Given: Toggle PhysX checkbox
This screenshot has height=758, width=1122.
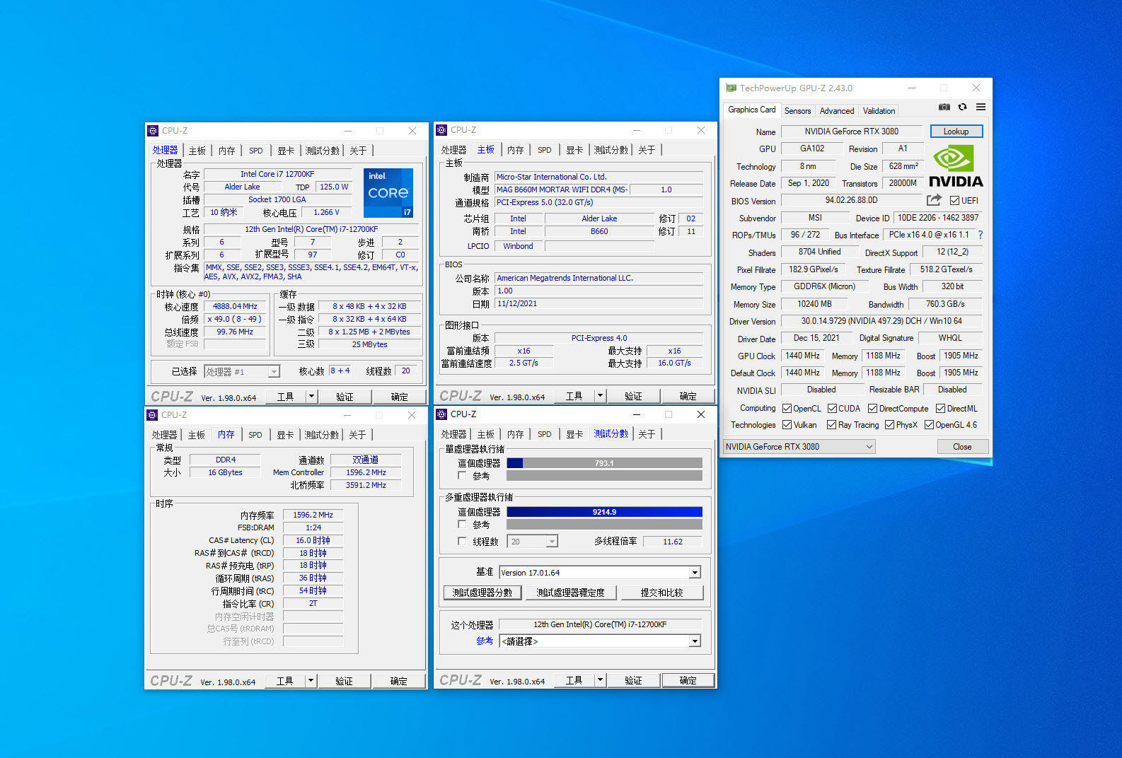Looking at the screenshot, I should [x=889, y=425].
